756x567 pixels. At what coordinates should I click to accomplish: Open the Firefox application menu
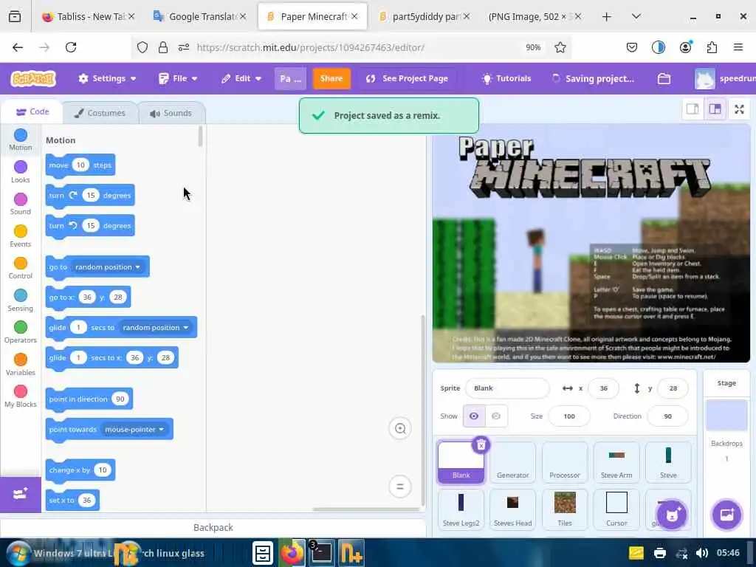[x=738, y=47]
